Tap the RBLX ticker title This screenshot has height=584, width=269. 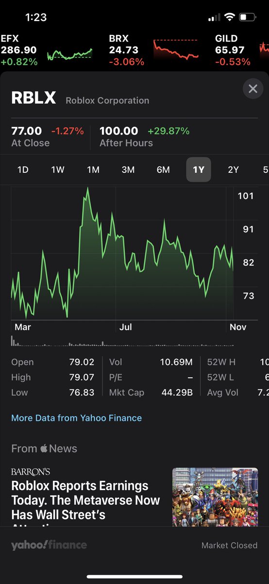34,98
